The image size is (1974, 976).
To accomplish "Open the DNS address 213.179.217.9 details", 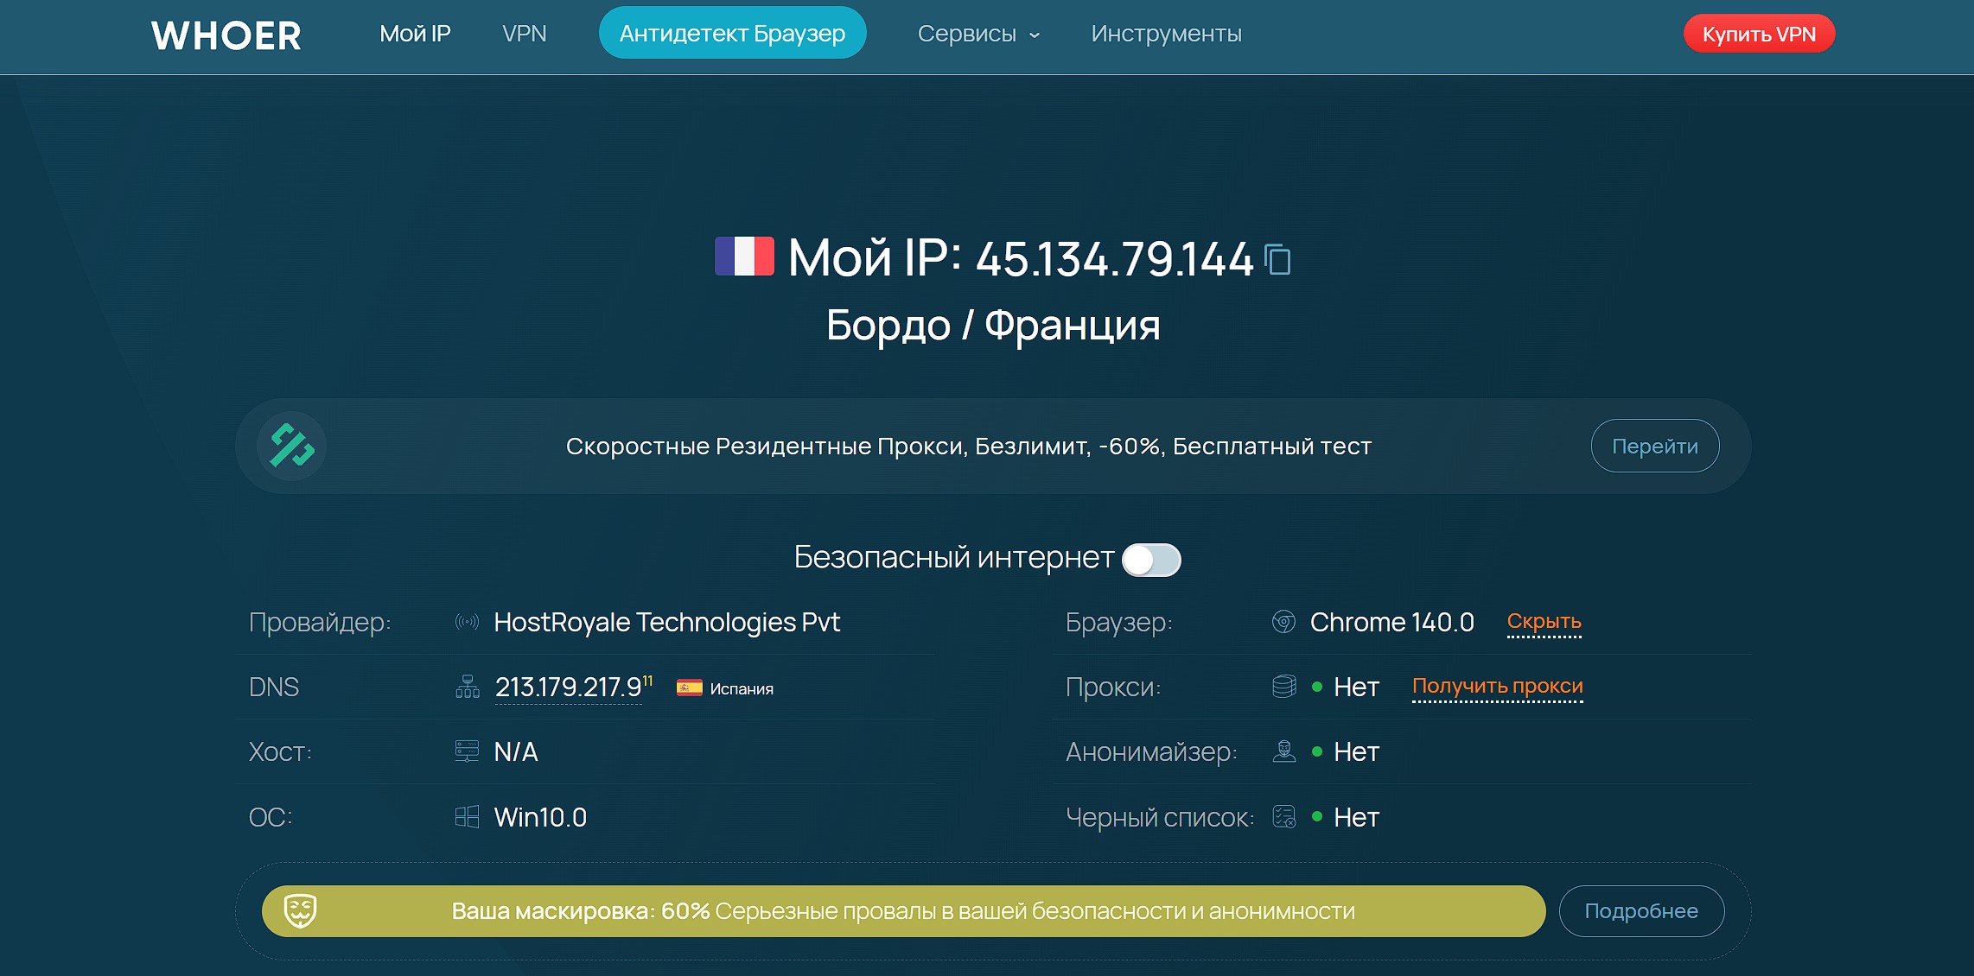I will (566, 687).
